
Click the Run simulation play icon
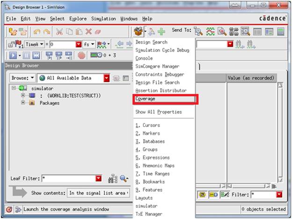tap(13, 56)
